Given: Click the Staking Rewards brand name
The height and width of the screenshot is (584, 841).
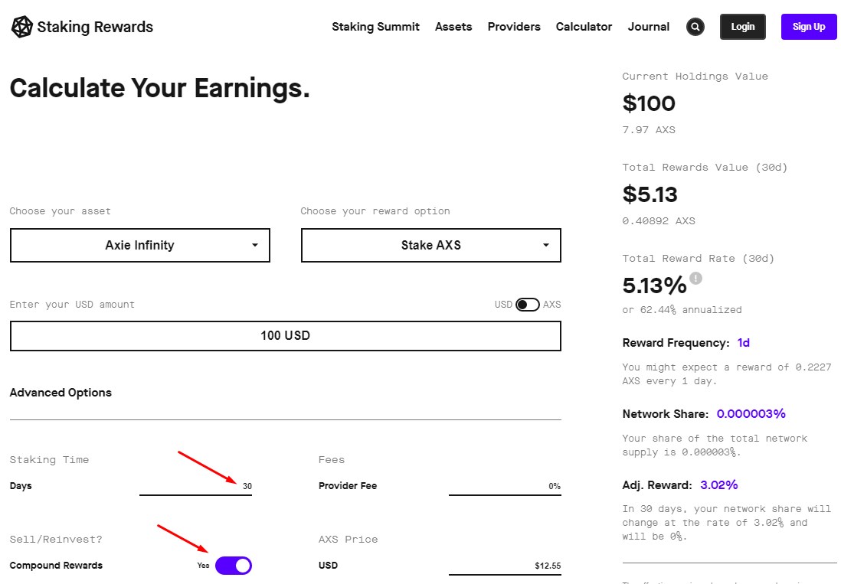Looking at the screenshot, I should point(95,28).
